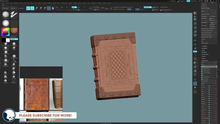Expand the Preview subpalette
Viewport: 220px width, 124px height.
(x=203, y=56)
